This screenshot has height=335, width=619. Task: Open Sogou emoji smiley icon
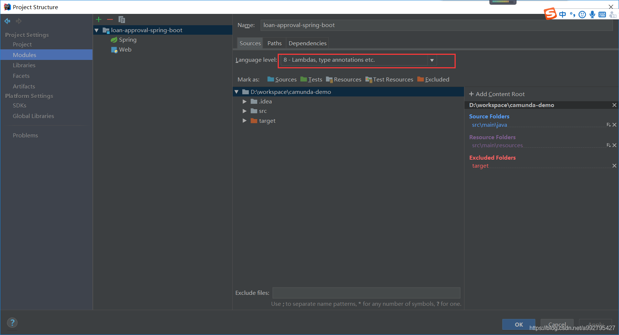pos(582,15)
